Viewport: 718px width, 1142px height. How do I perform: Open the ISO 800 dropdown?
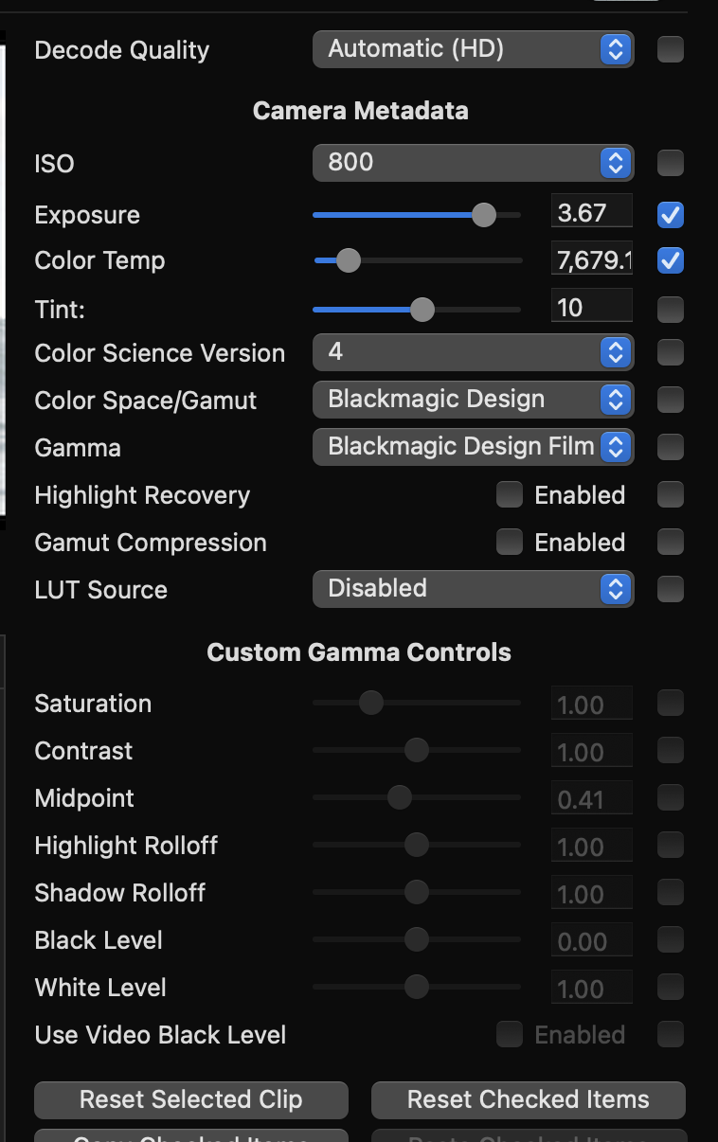tap(473, 163)
